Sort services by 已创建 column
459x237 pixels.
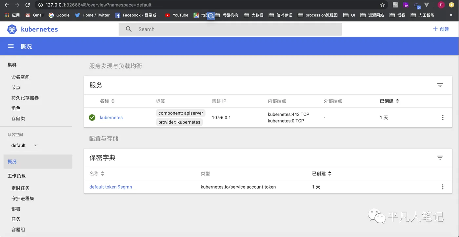[389, 101]
